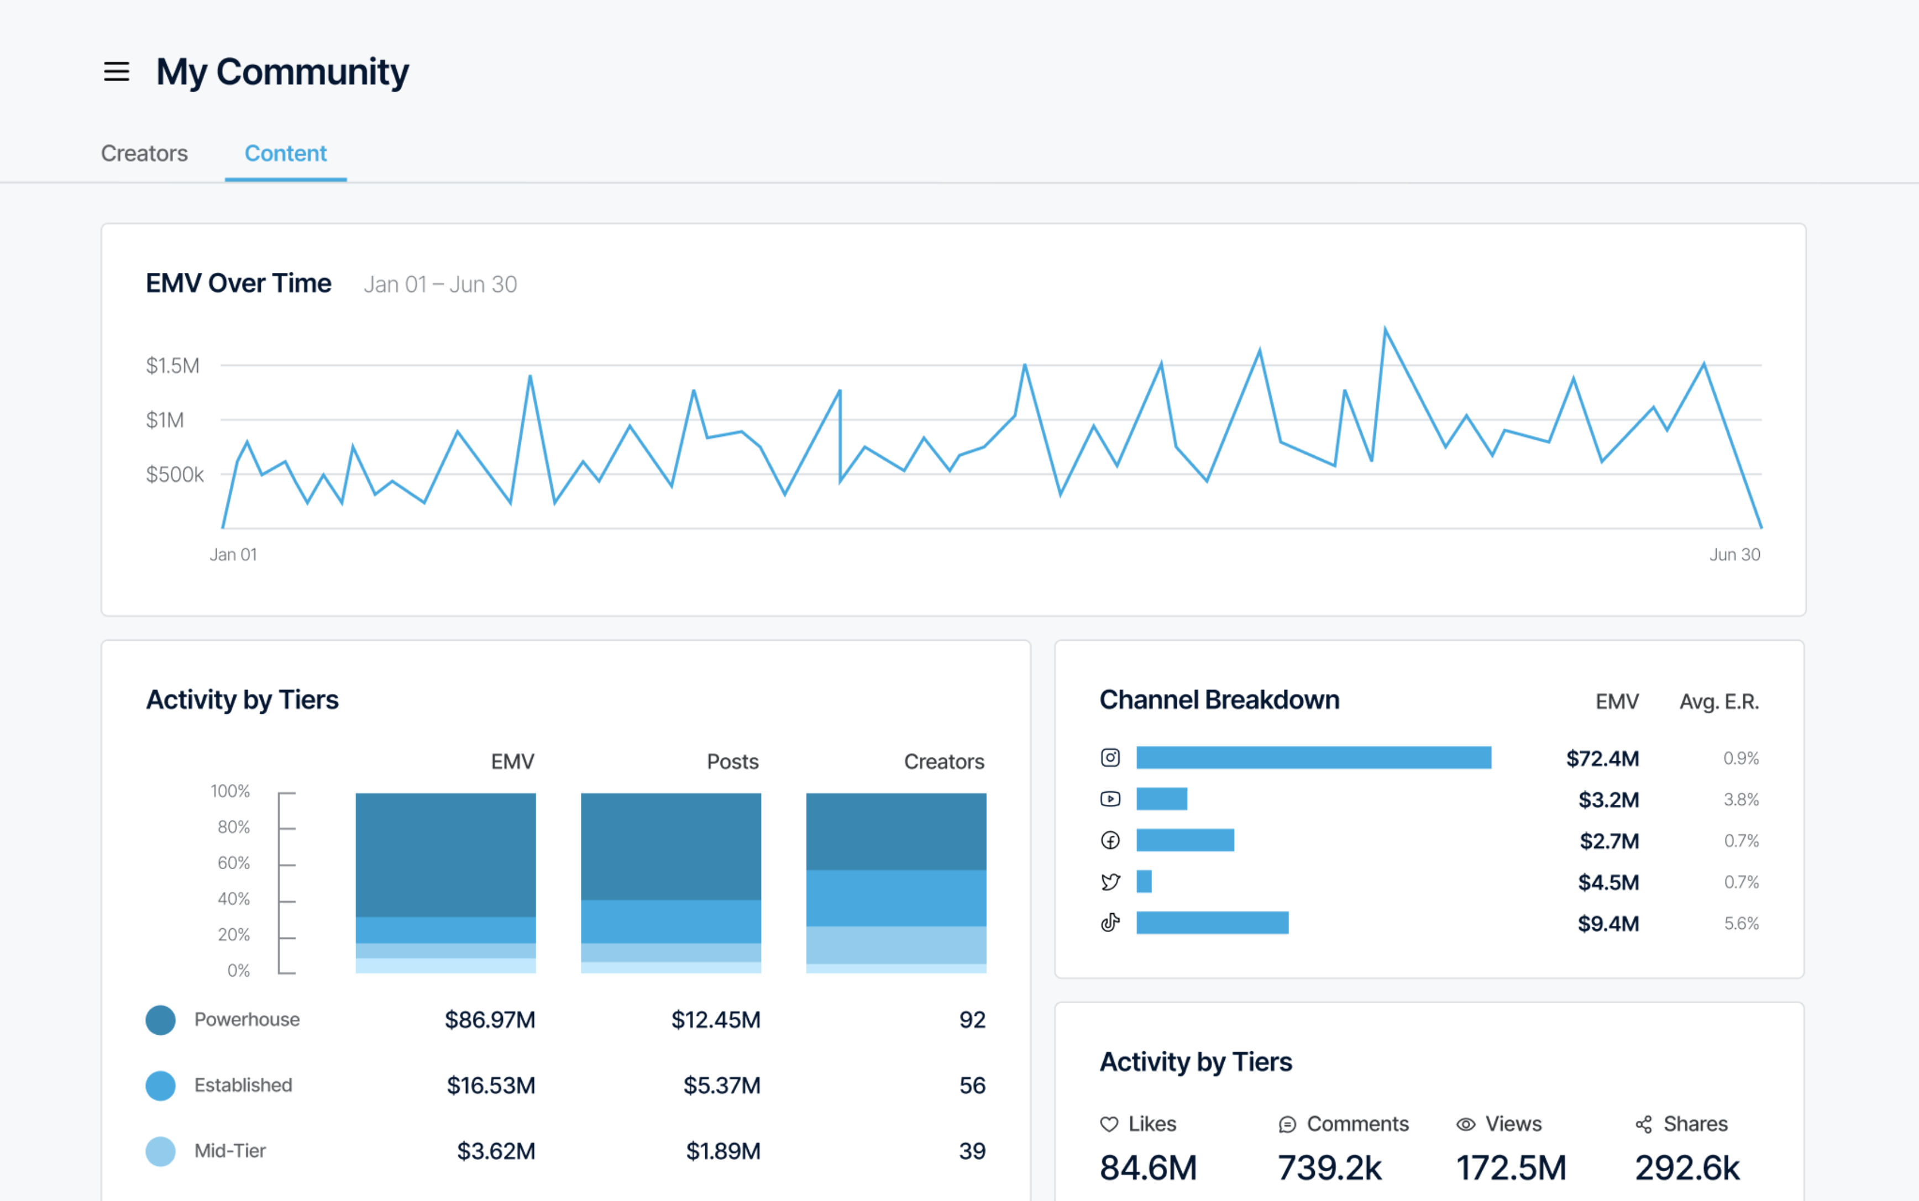Click the Posts column header in Activity by Tiers

point(733,762)
